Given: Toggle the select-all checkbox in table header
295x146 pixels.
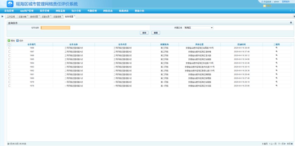Looking at the screenshot, I should pyautogui.click(x=9, y=44).
